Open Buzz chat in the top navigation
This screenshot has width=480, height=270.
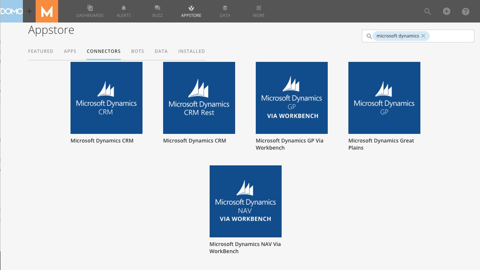click(x=157, y=11)
